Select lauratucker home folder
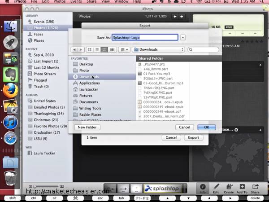The image size is (269, 202). [102, 89]
